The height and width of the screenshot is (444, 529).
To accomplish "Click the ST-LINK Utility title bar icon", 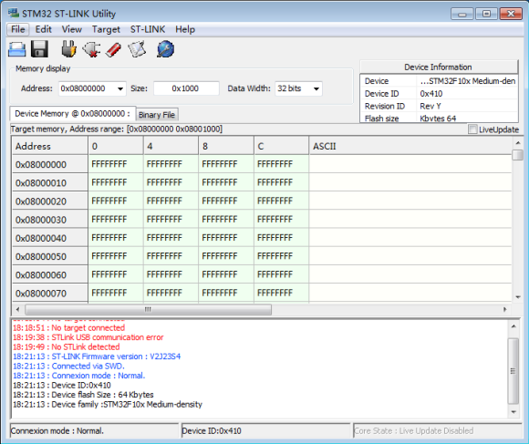I will tap(14, 14).
